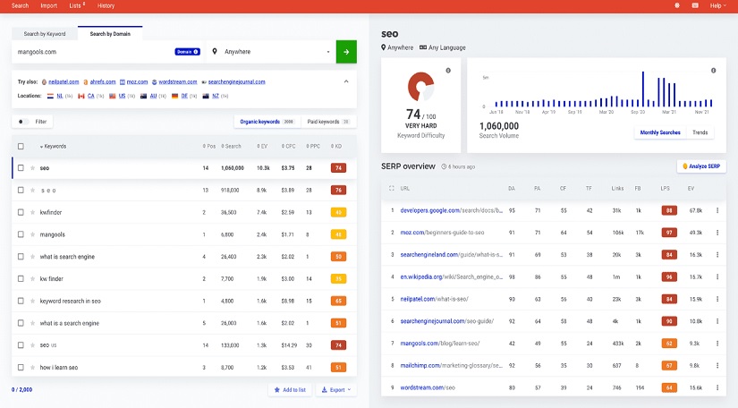
Task: Click the mangools.com domain input field
Action: coord(94,52)
